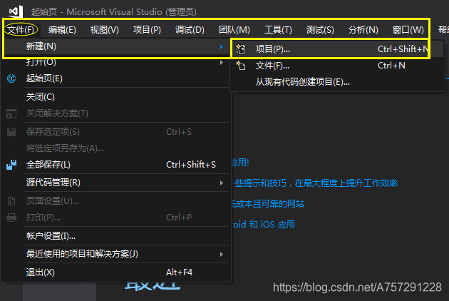This screenshot has height=301, width=449.
Task: Select 源代码管理(R) menu entry
Action: pos(115,183)
